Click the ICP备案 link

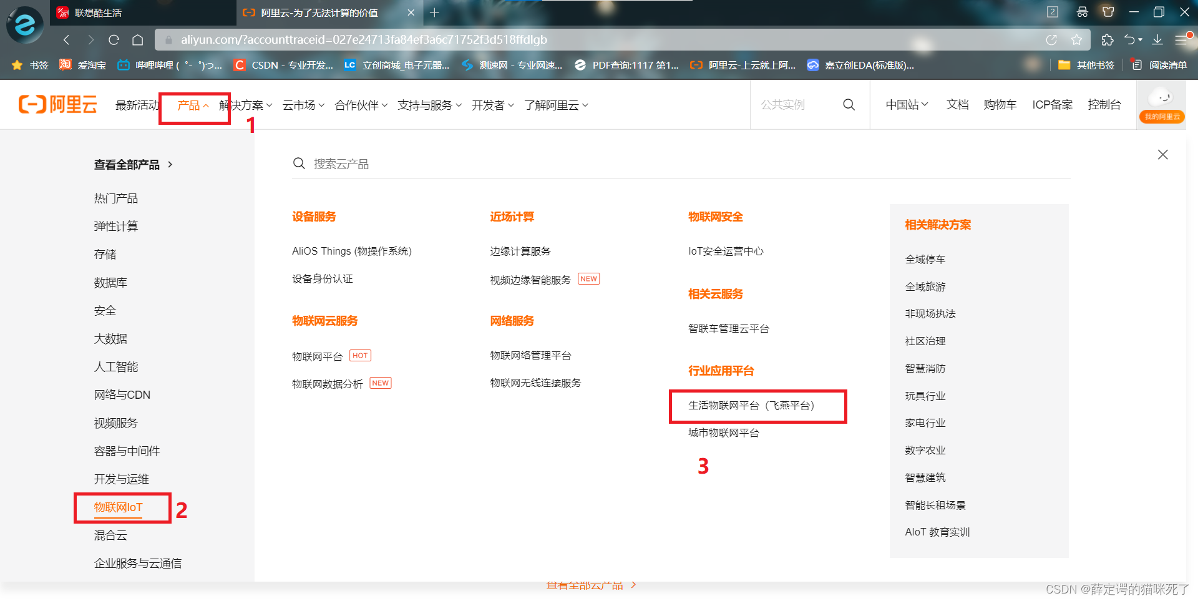click(1053, 105)
